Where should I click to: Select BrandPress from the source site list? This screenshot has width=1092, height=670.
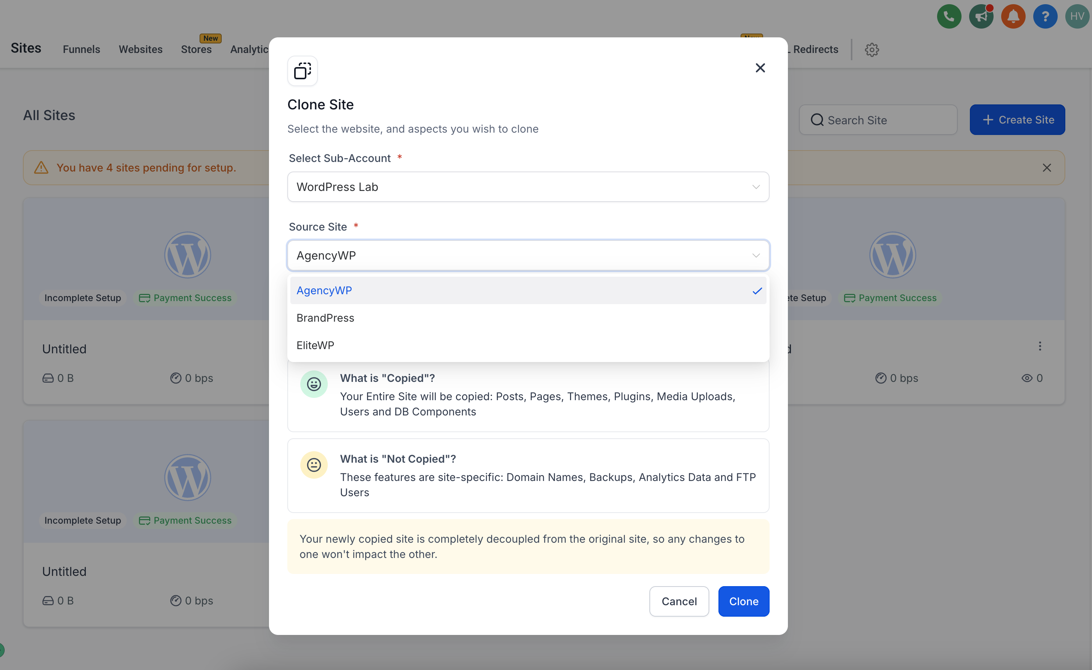[325, 318]
